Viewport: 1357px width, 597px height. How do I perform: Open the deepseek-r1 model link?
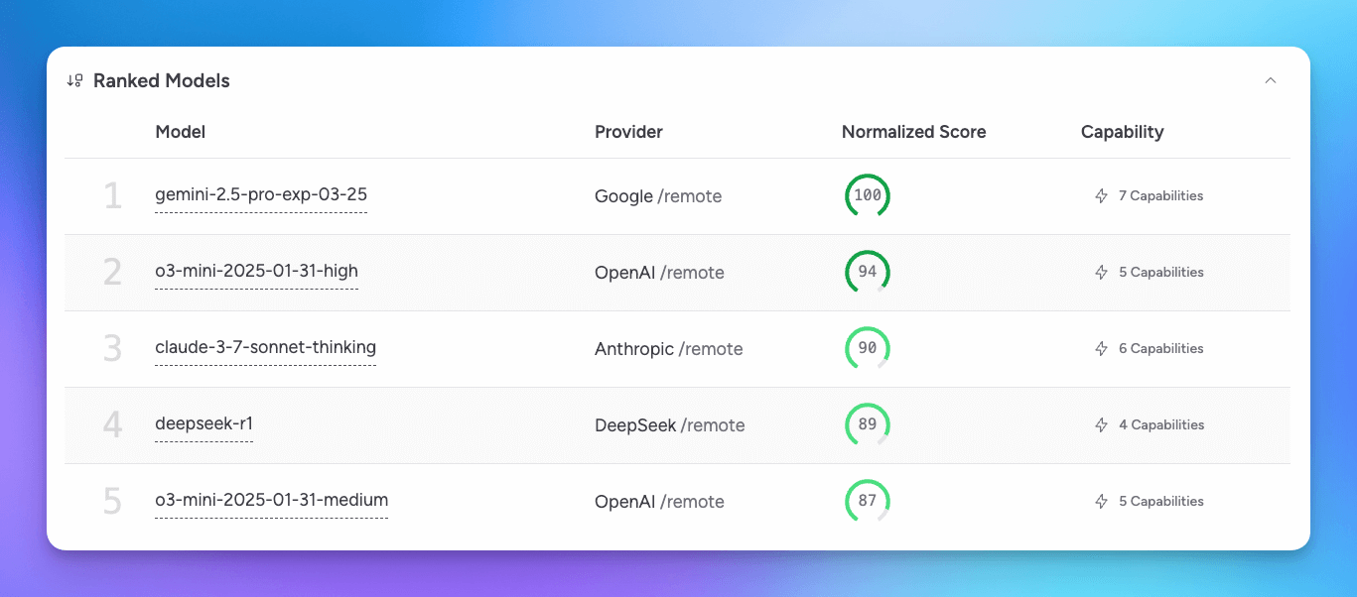[x=204, y=424]
